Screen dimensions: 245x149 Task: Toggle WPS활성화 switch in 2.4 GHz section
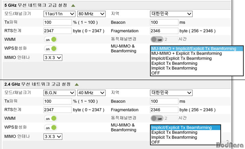(x=51, y=128)
